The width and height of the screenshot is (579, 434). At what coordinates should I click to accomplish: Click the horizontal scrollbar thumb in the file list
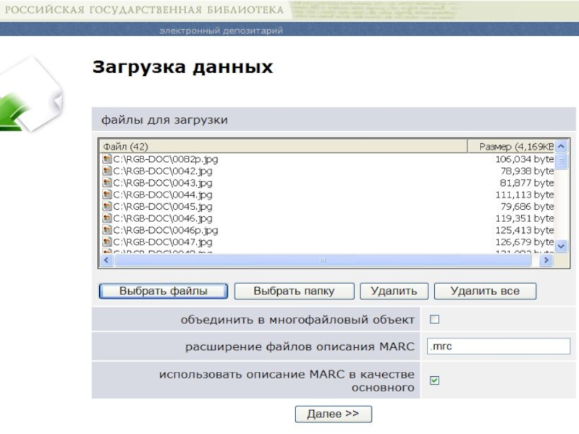[x=323, y=260]
